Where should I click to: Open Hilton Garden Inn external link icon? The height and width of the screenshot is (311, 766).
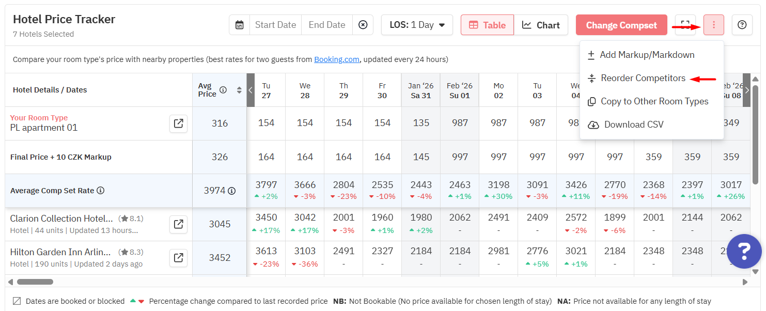click(178, 258)
